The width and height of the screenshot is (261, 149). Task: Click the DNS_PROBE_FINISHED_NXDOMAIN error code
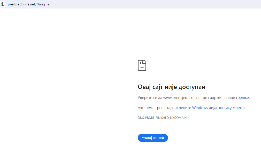162,118
